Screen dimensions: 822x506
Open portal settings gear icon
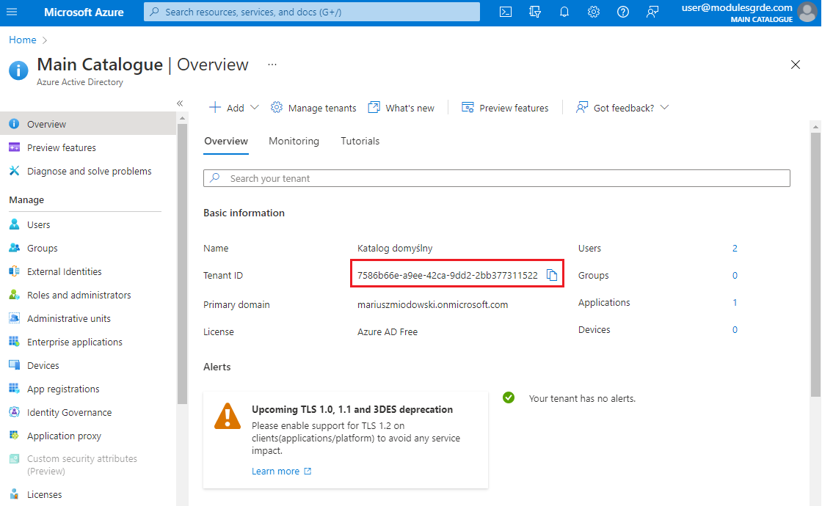click(594, 12)
